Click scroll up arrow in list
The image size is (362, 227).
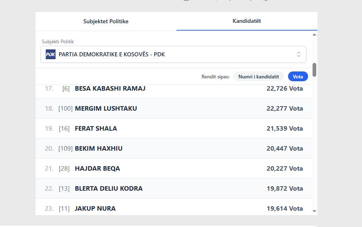(x=314, y=36)
